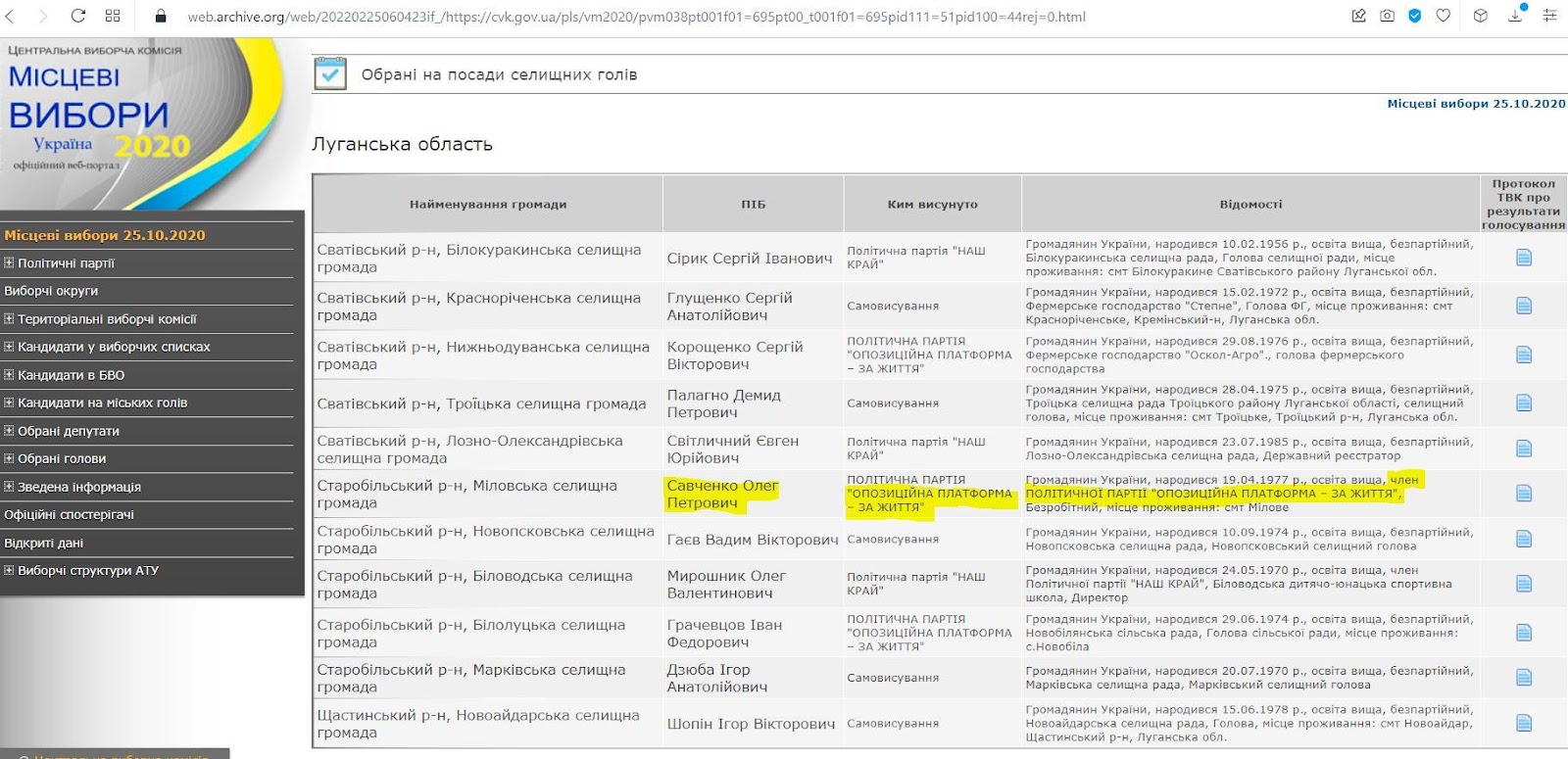This screenshot has width=1568, height=759.
Task: Open protocol document for Савченко Олег Петрович row
Action: 1523,493
